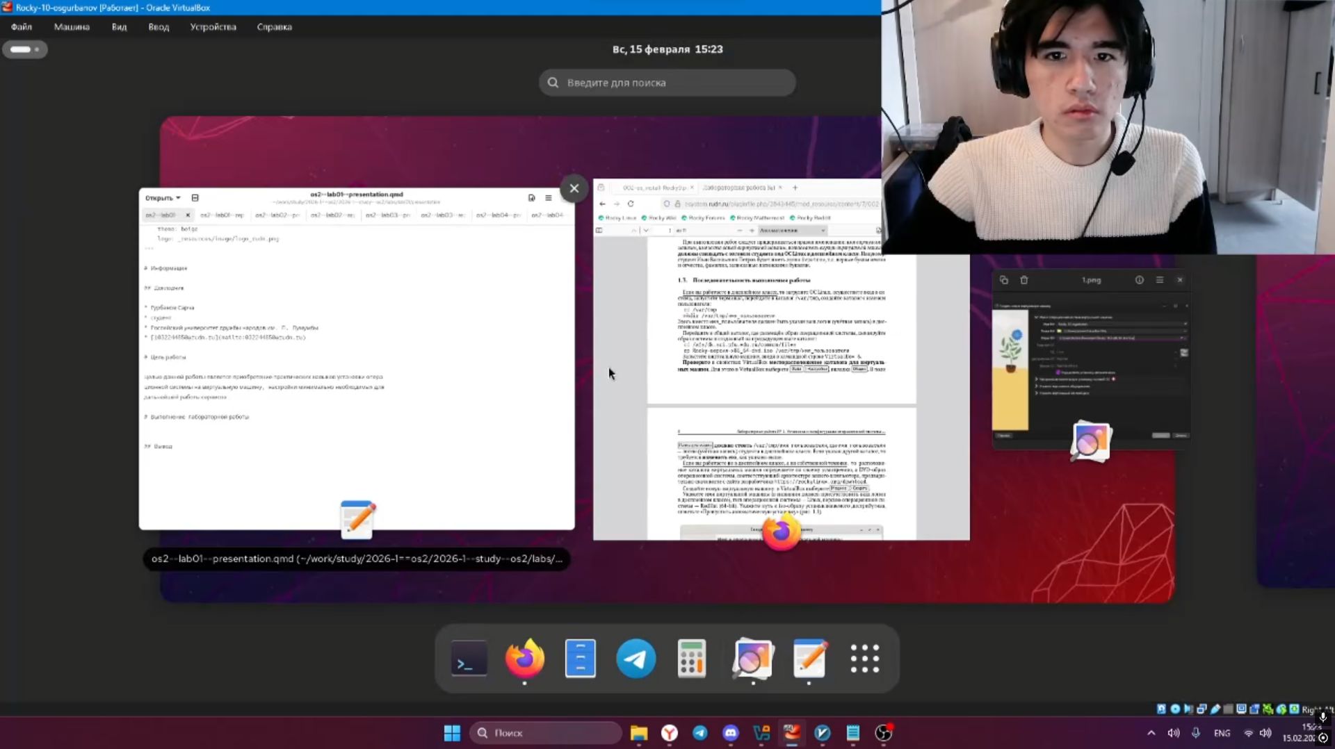The height and width of the screenshot is (749, 1335).
Task: Open the hamburger menu in 1.png viewer window
Action: 1160,280
